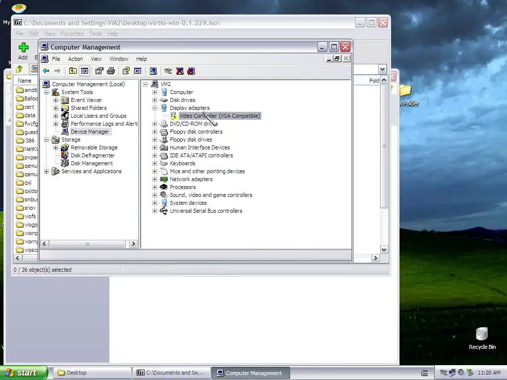Select Removable Storage in the tree
This screenshot has height=380, width=507.
pos(94,147)
